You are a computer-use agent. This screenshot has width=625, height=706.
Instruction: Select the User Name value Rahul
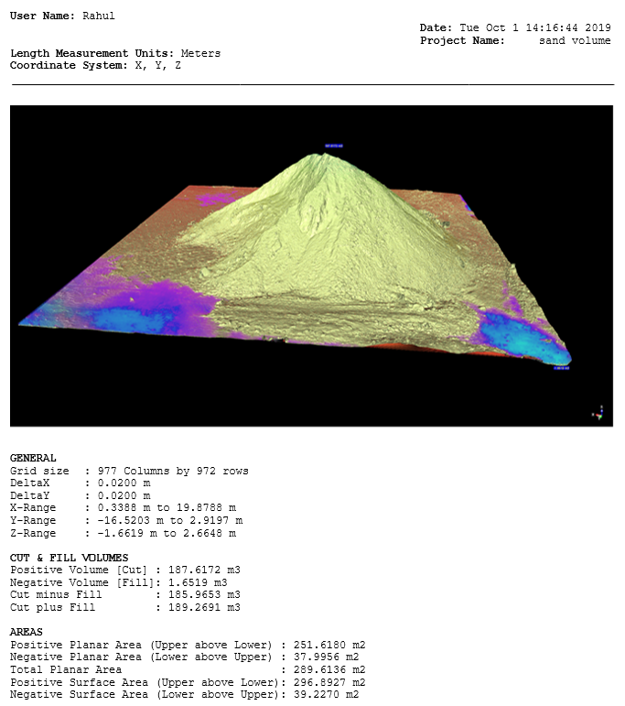[97, 16]
